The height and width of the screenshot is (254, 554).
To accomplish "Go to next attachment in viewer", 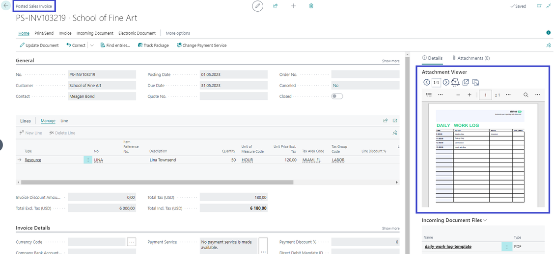I will (446, 82).
